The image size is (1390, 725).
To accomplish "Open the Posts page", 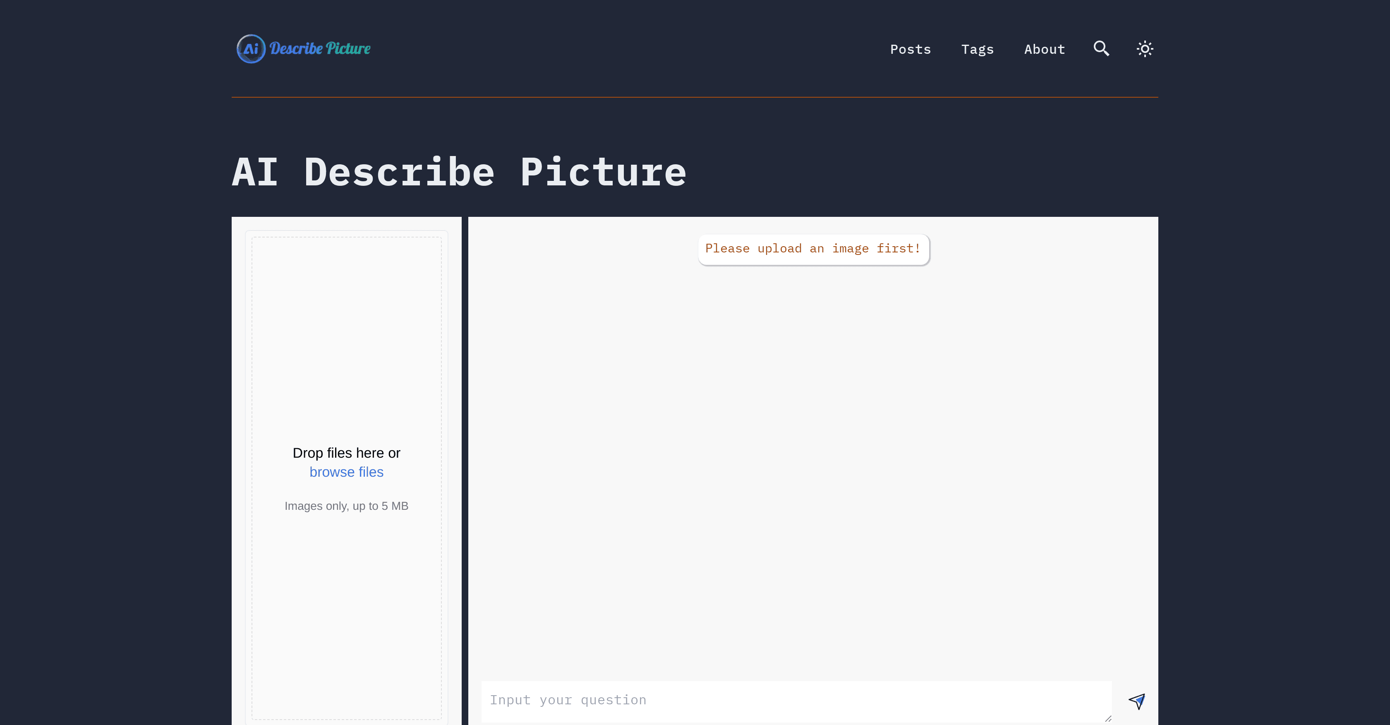I will 910,49.
